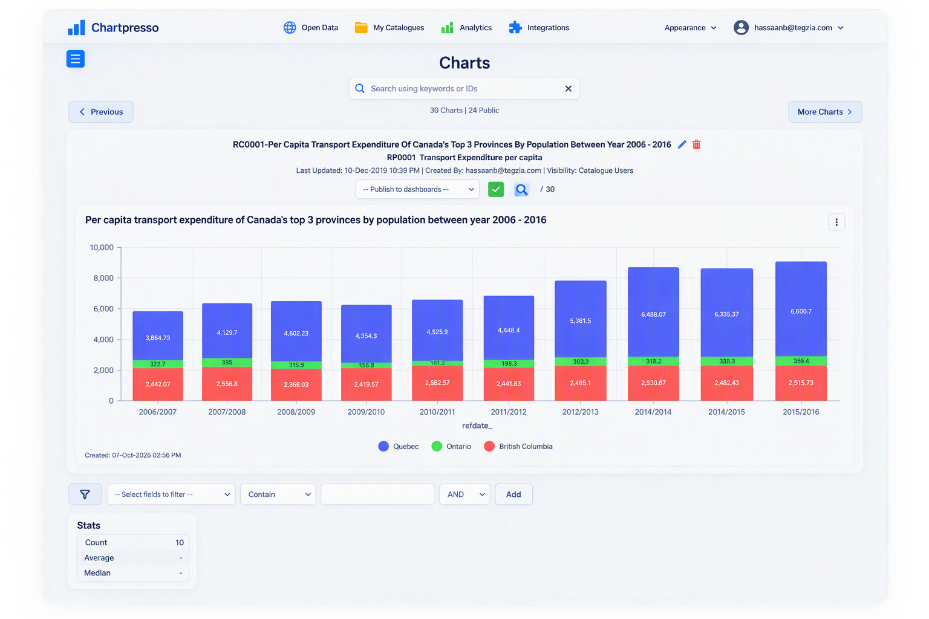Toggle British Columbia series in legend
Image resolution: width=929 pixels, height=619 pixels.
(518, 447)
